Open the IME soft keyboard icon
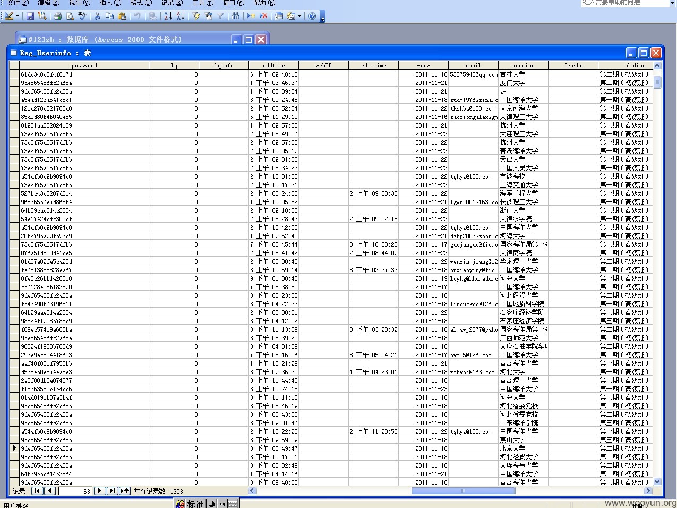 [x=233, y=503]
